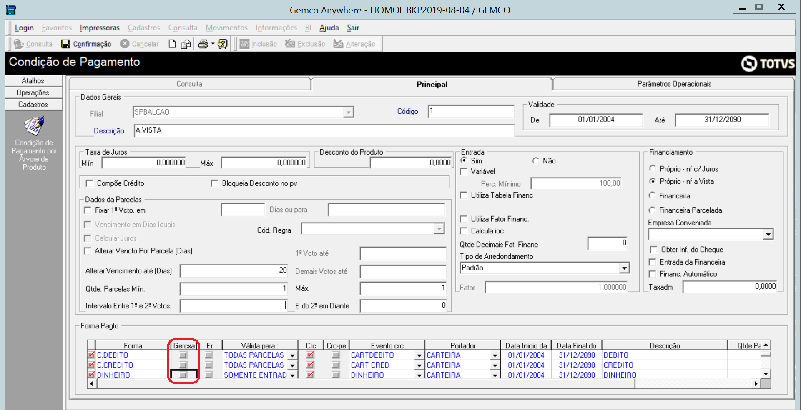Expand Empresa Conveniada dropdown
This screenshot has height=410, width=801.
(x=768, y=234)
